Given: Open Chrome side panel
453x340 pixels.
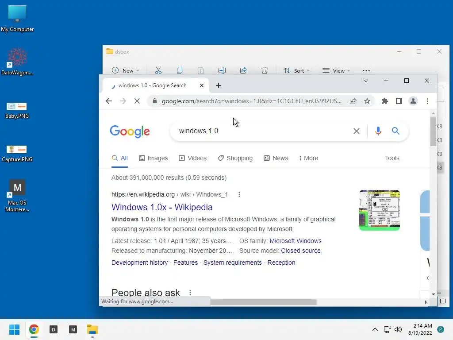Looking at the screenshot, I should (x=399, y=101).
